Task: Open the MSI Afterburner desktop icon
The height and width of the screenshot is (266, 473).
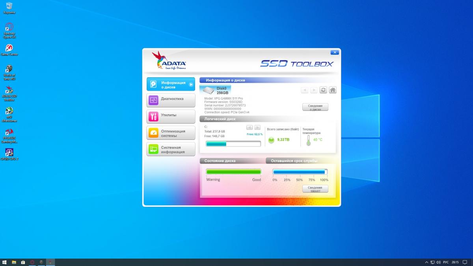Action: tap(9, 114)
